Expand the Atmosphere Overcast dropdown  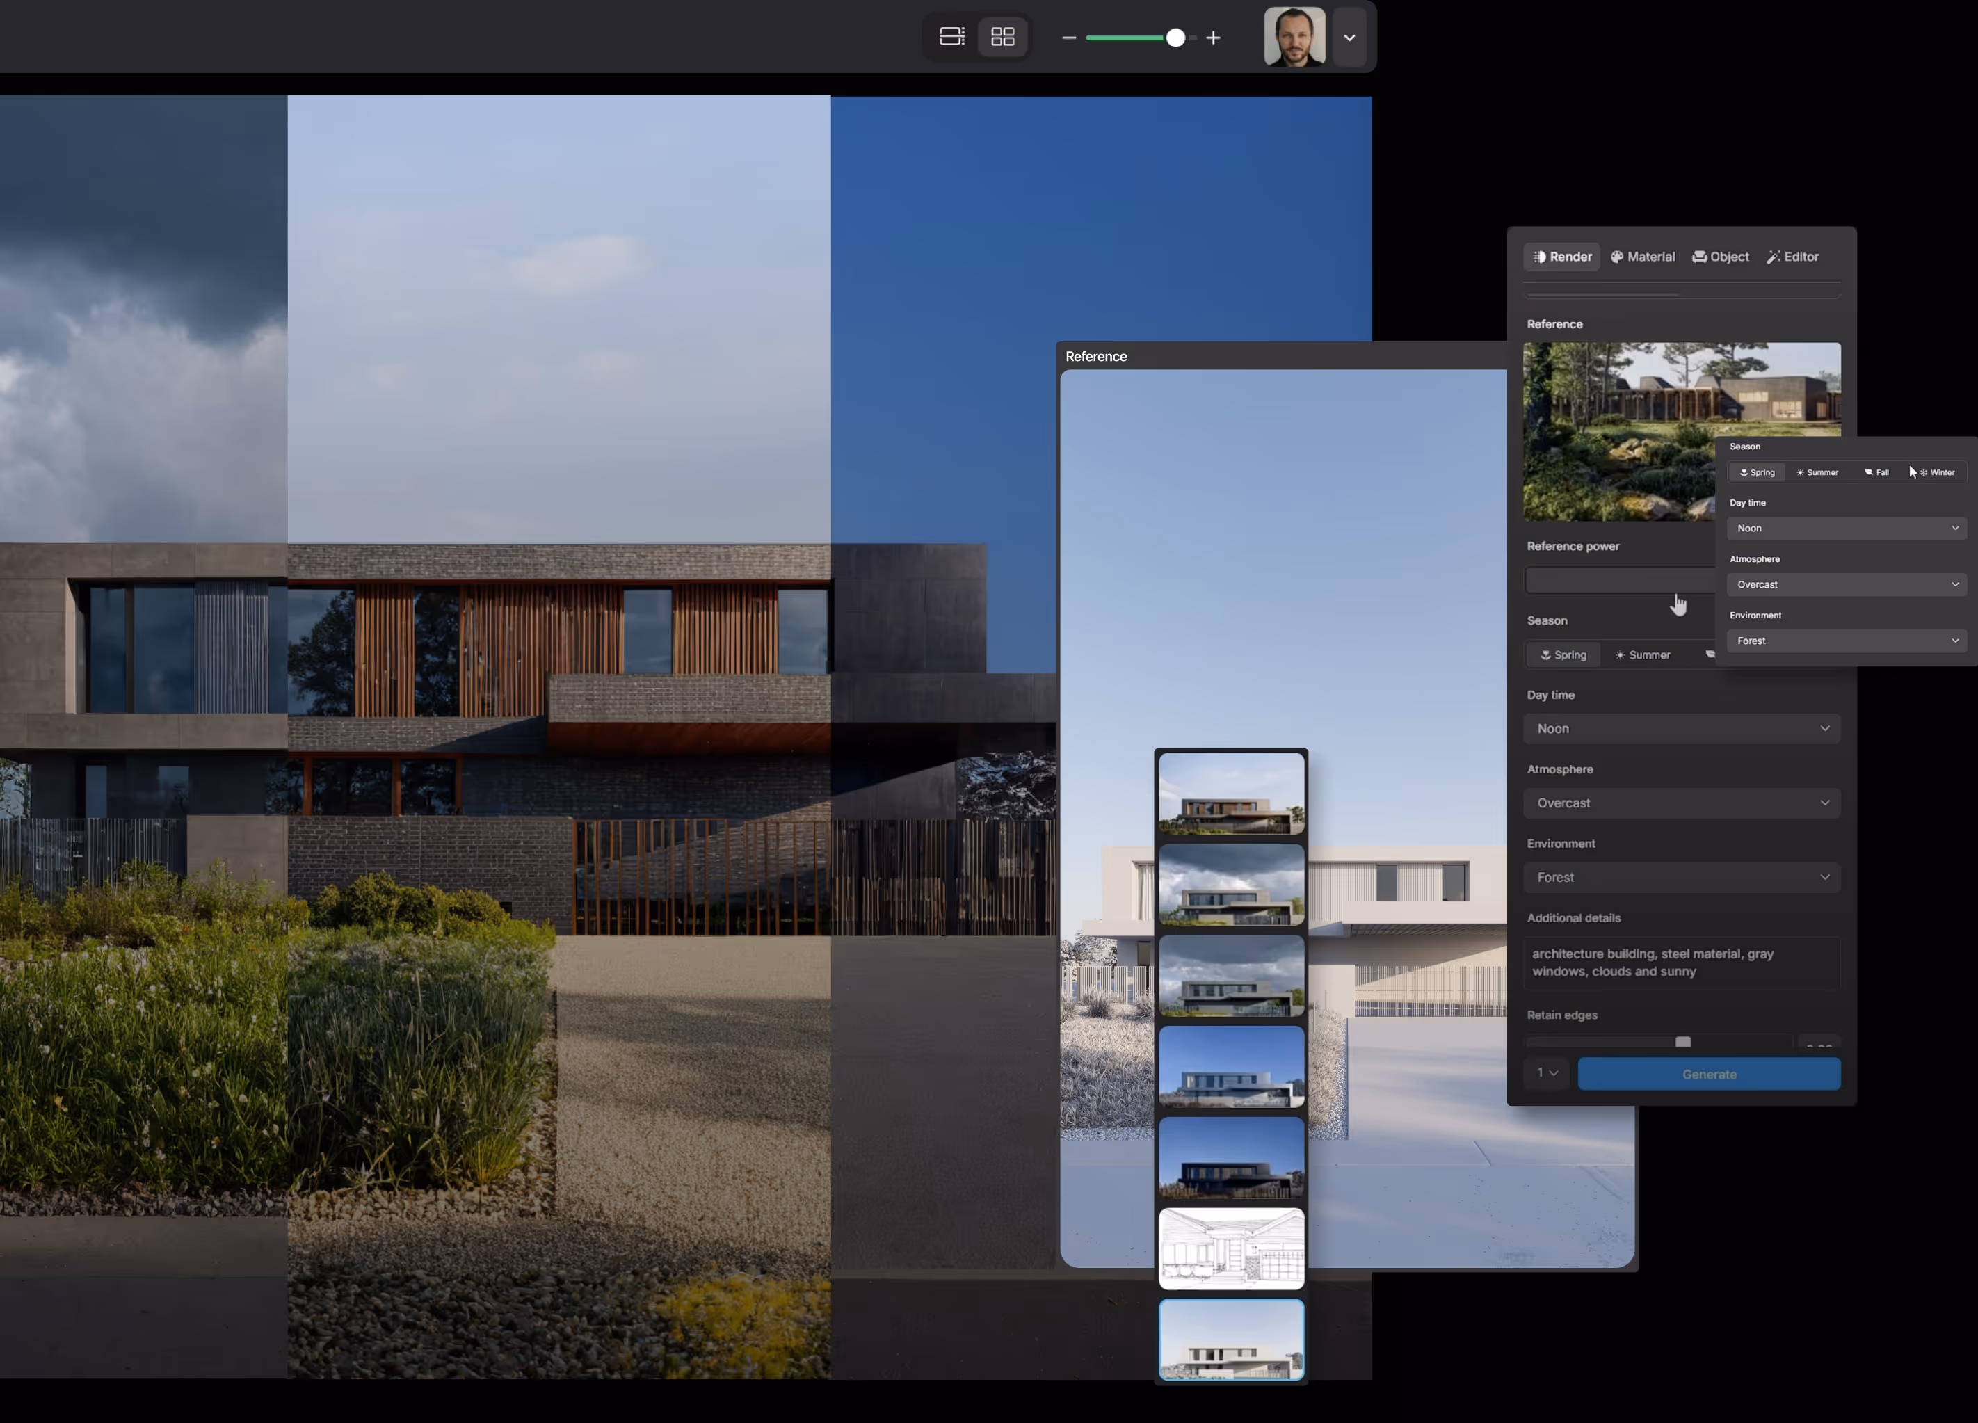1680,802
